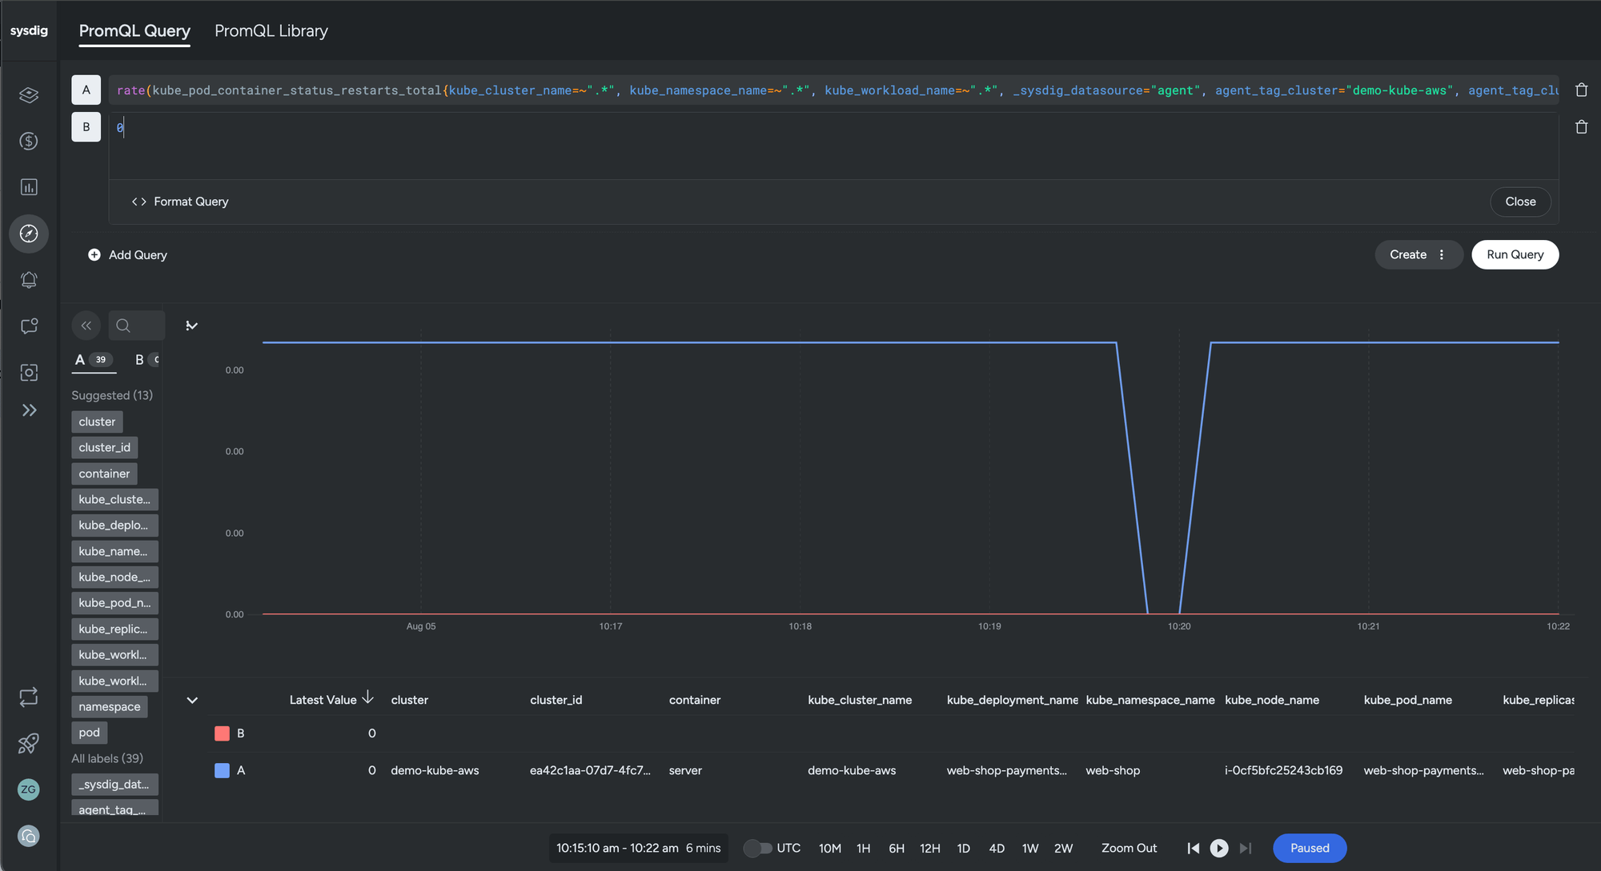The image size is (1601, 871).
Task: Open the Create button's three-dot menu
Action: coord(1442,254)
